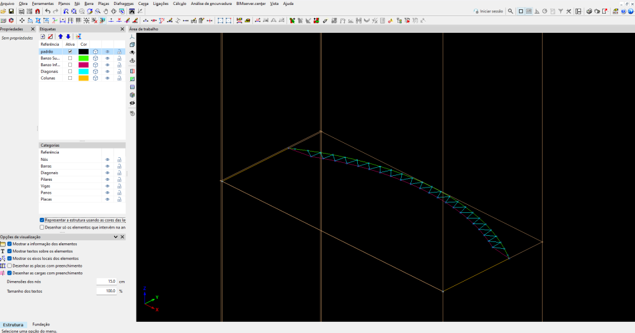Collapse the Opções de visualização panel chevron

115,237
